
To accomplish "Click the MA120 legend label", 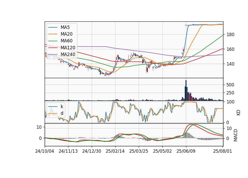I will click(x=68, y=48).
